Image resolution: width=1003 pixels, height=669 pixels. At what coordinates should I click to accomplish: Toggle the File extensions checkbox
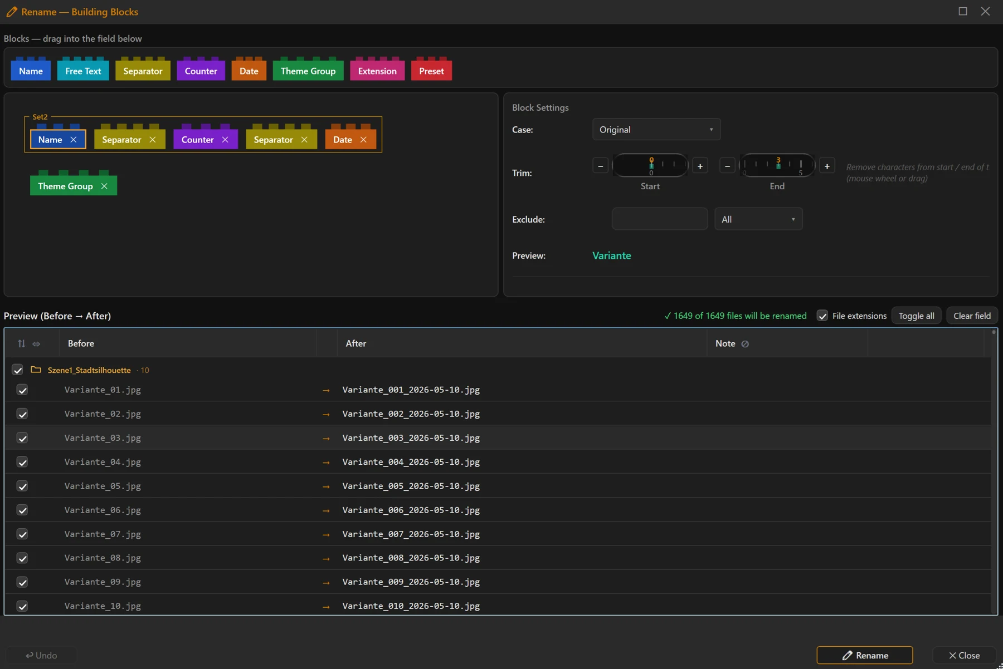point(822,316)
